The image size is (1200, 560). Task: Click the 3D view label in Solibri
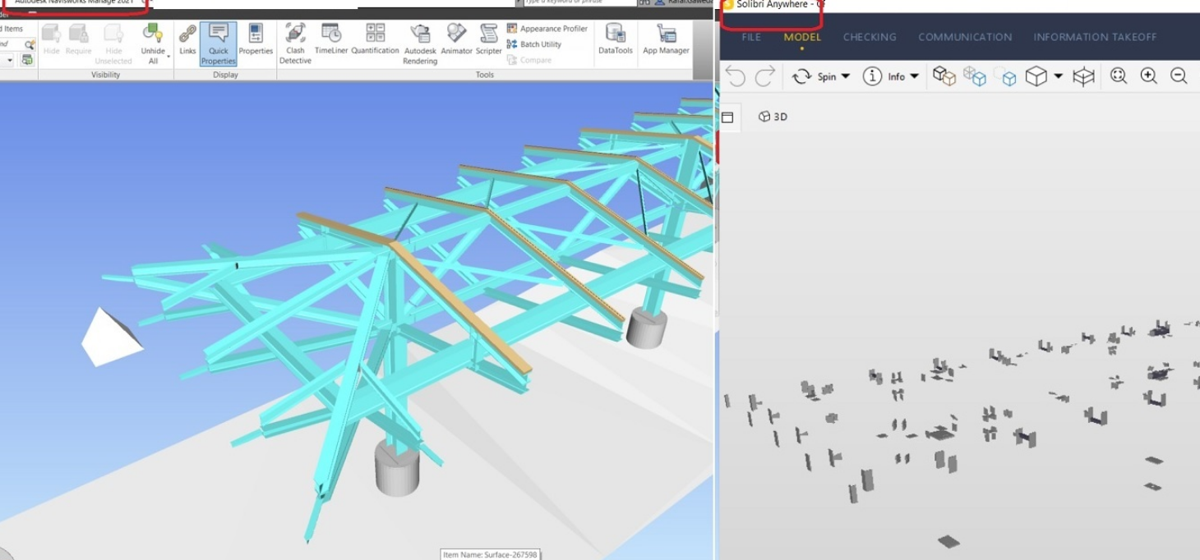773,117
